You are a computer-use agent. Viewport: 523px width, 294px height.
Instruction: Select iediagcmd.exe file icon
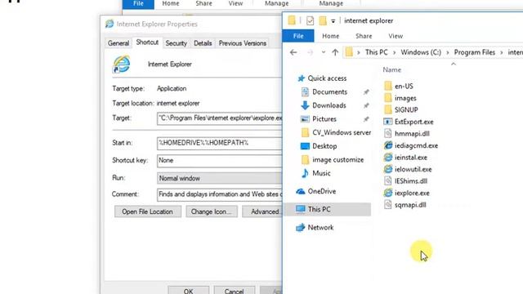[x=388, y=145]
